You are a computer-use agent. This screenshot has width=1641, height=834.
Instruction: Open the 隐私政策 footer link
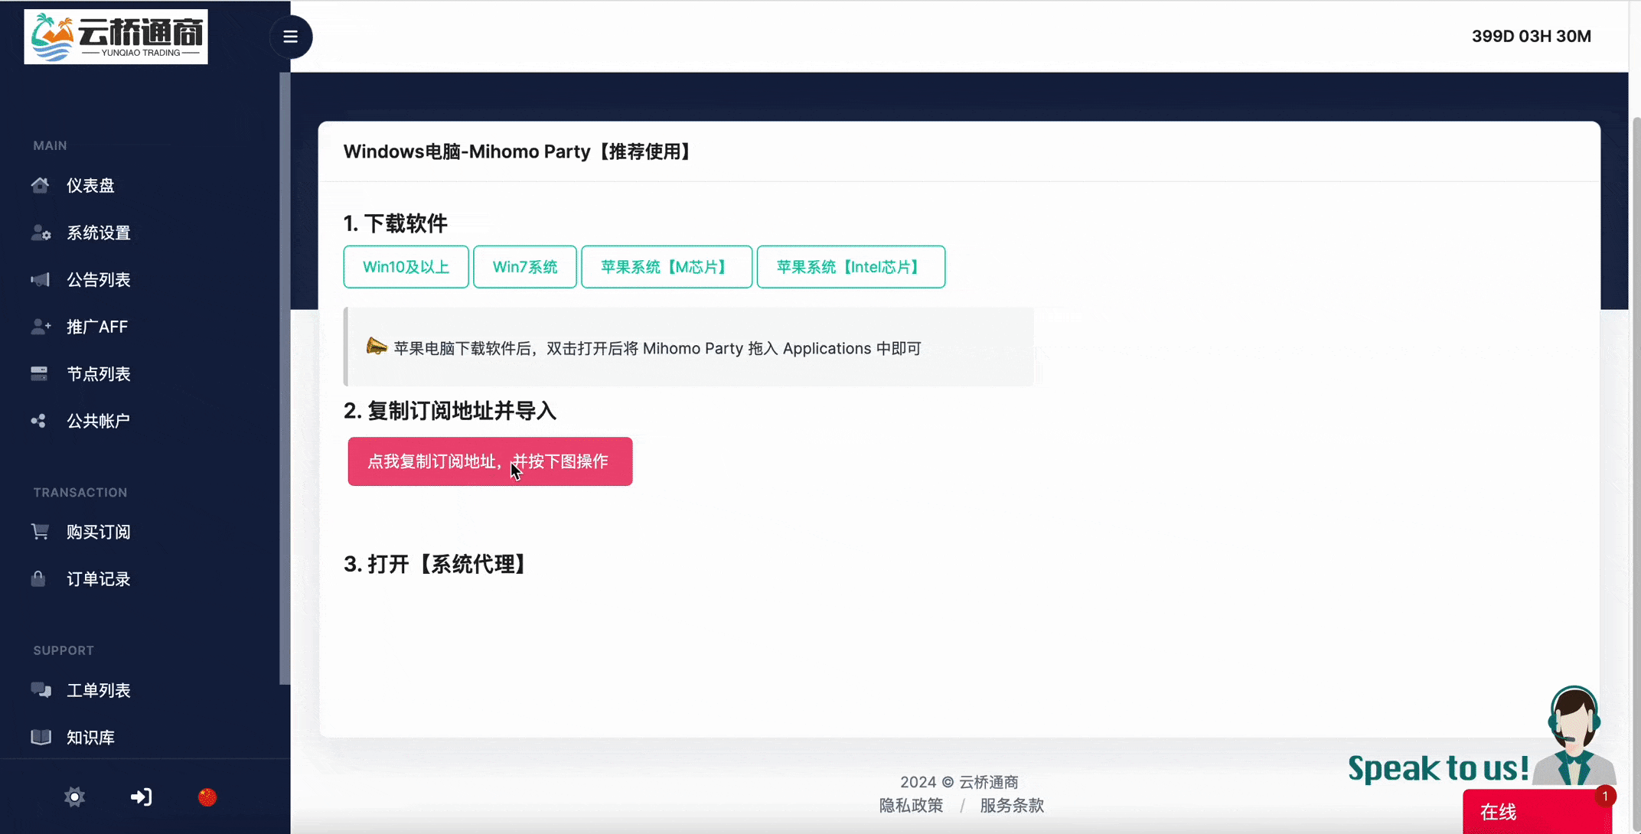point(911,805)
